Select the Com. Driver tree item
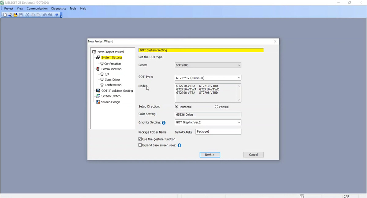 112,79
